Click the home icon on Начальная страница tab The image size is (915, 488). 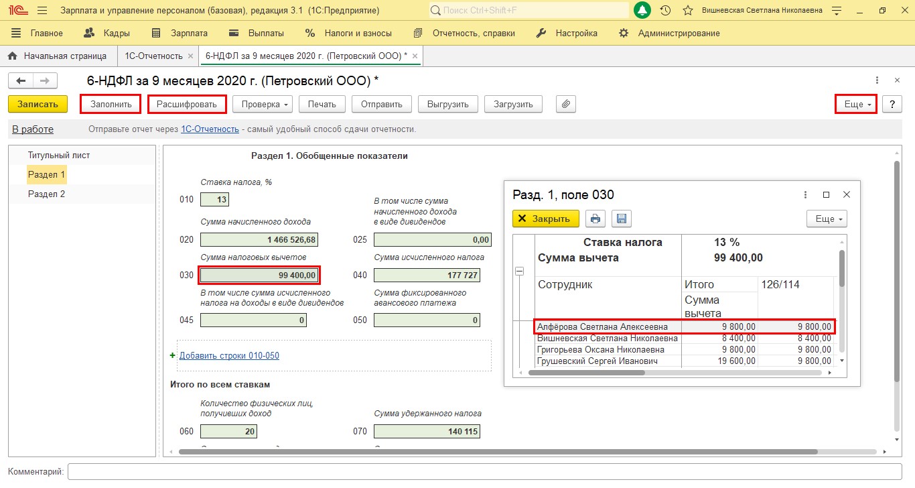point(12,56)
